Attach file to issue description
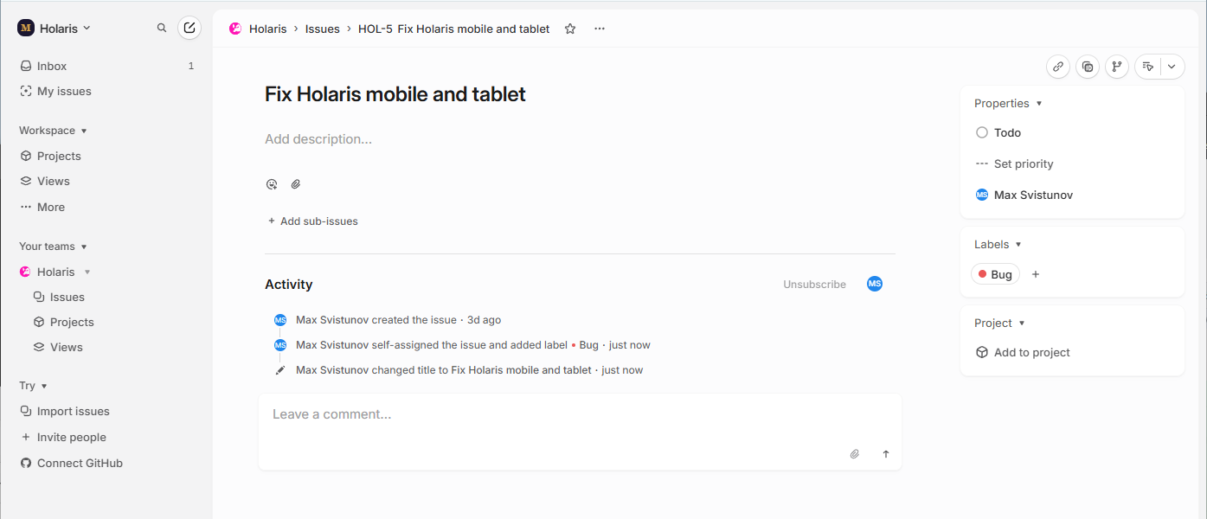The height and width of the screenshot is (519, 1207). (x=296, y=184)
